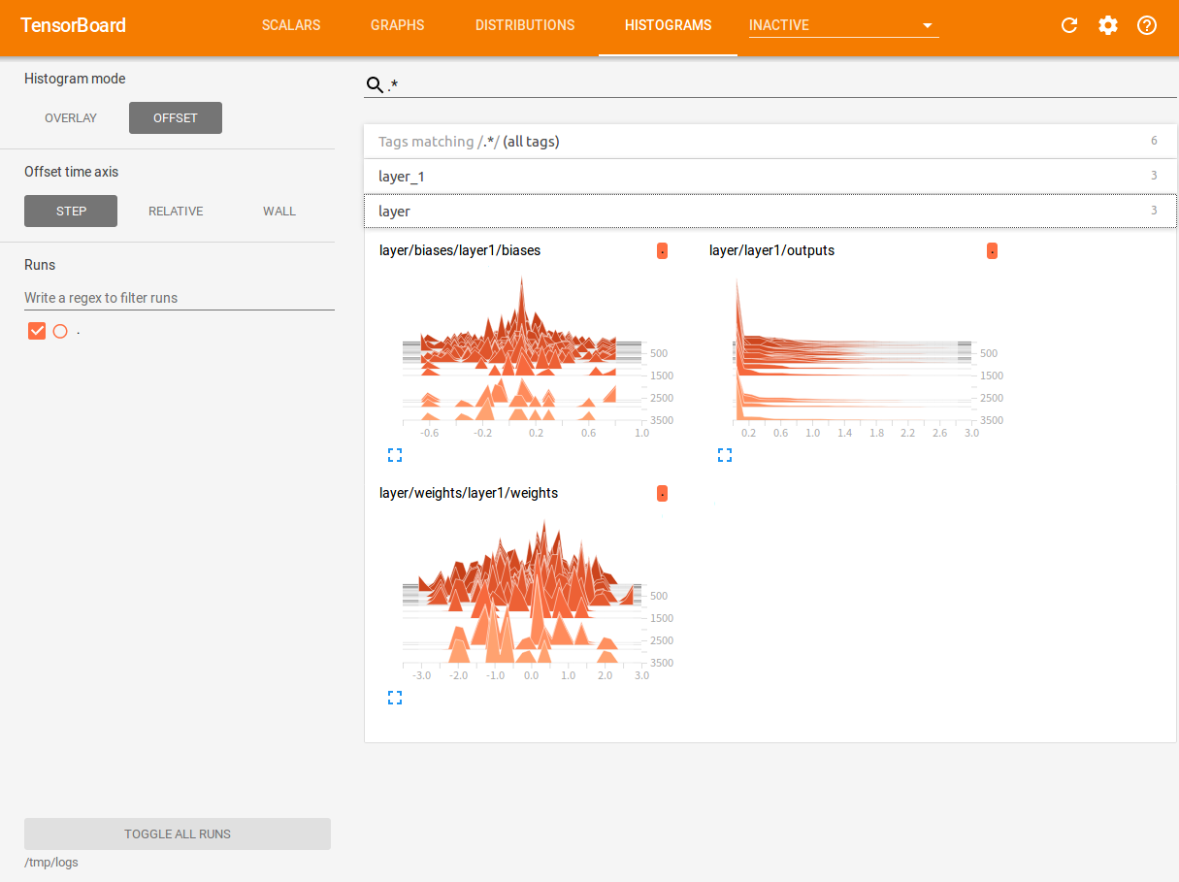The image size is (1179, 882).
Task: Expand the layer_1 tag group
Action: tap(770, 177)
